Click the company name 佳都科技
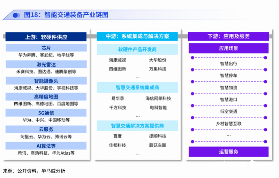Image resolution: width=279 pixels, height=178 pixels. 118,146
